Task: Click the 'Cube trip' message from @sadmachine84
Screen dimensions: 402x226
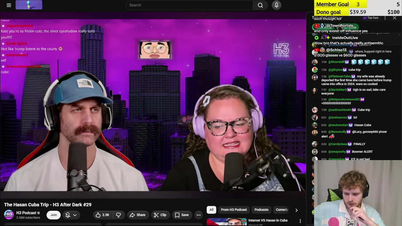Action: [364, 110]
